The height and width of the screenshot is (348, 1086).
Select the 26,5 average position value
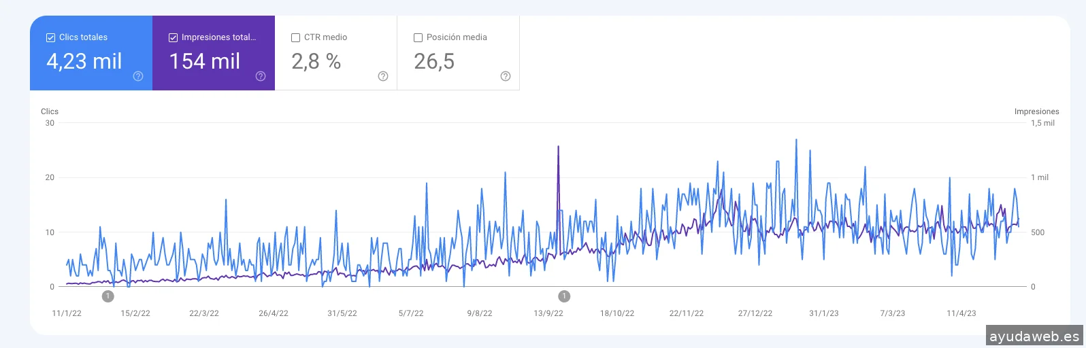pyautogui.click(x=434, y=61)
